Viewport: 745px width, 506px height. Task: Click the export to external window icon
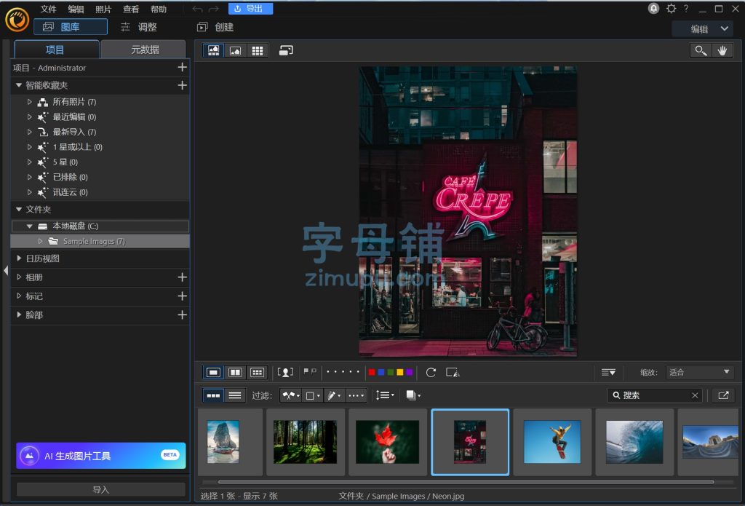point(723,395)
